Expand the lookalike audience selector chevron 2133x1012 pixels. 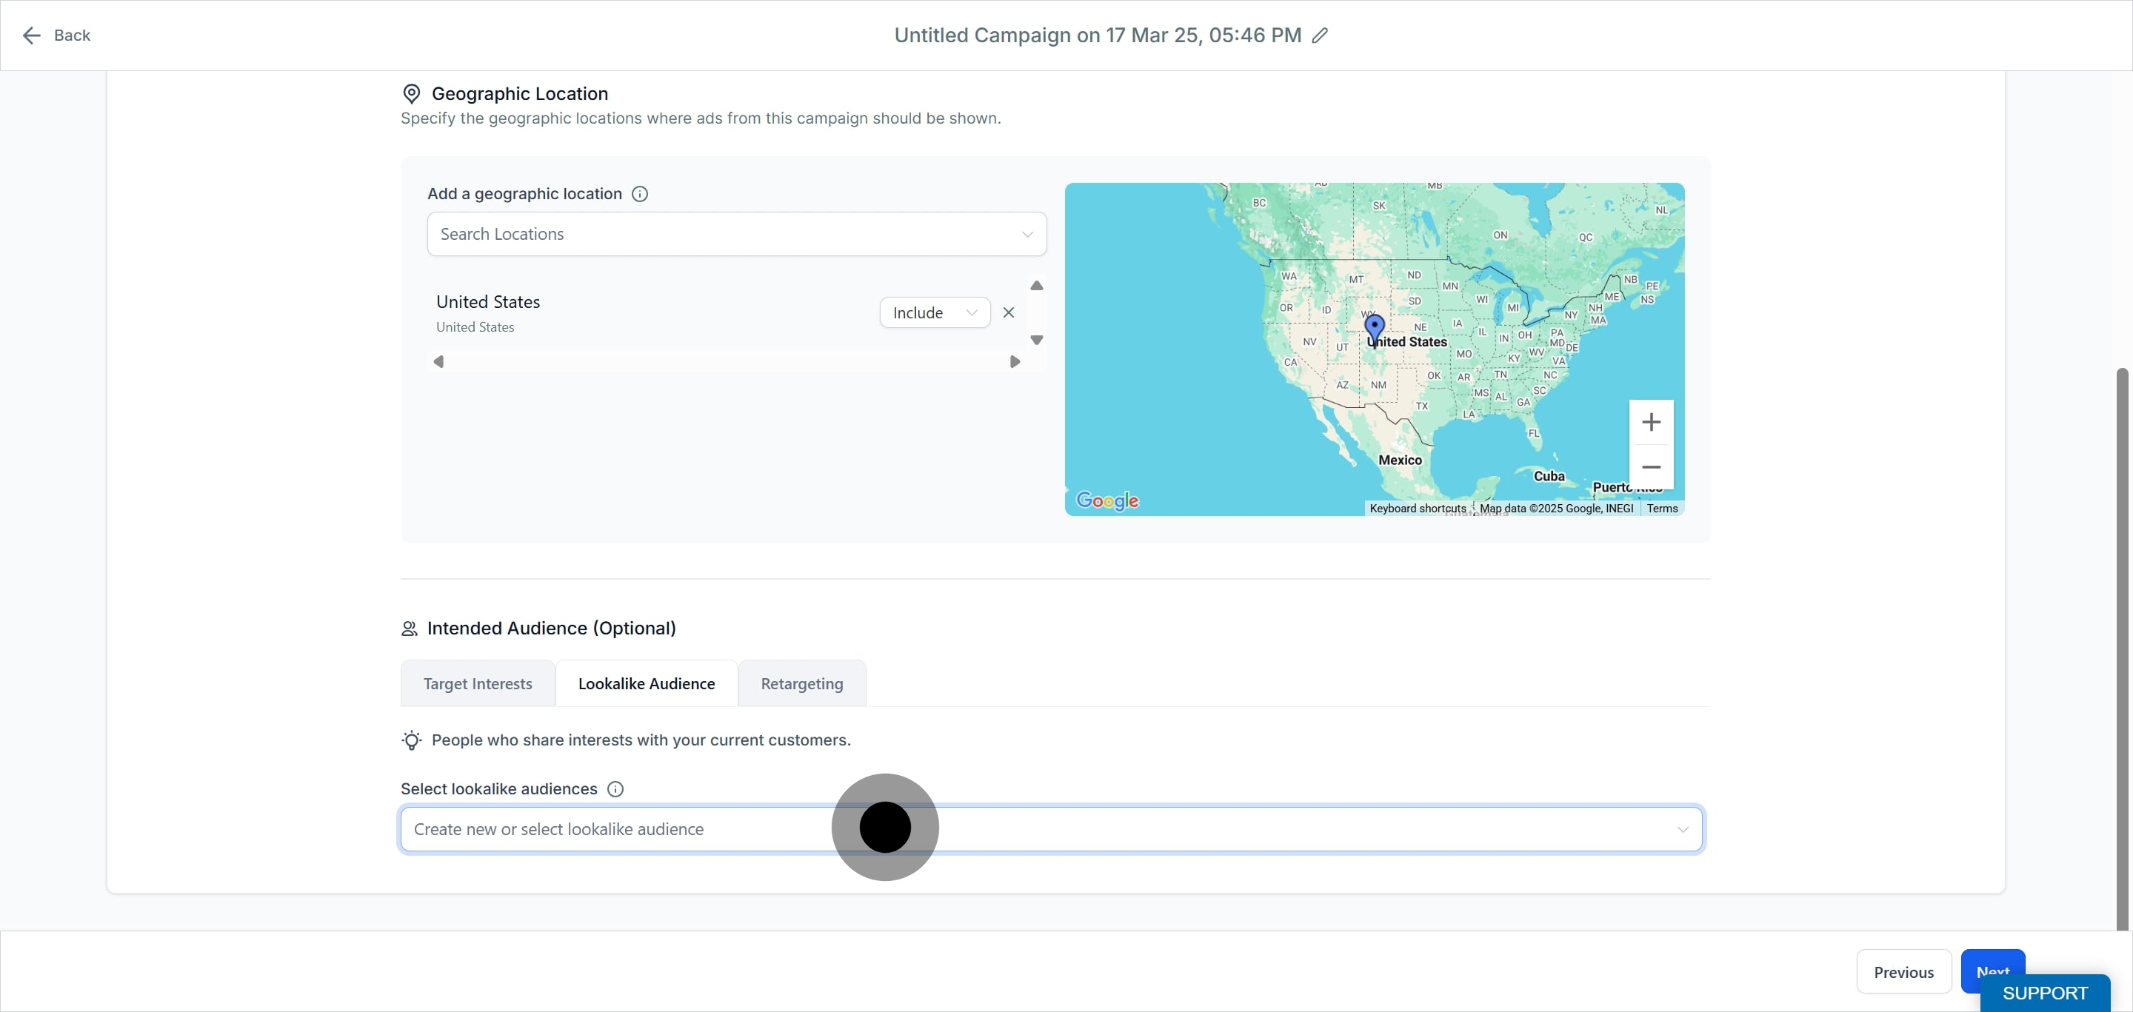point(1683,829)
